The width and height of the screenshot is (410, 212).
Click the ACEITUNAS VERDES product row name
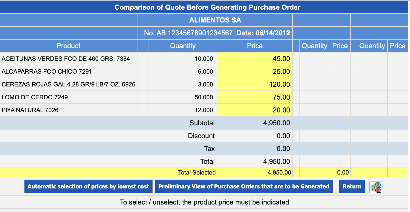[66, 59]
